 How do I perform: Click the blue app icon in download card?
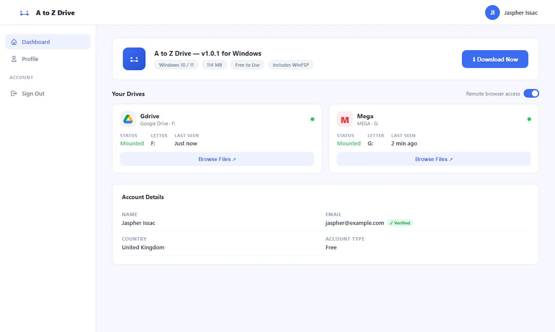134,59
